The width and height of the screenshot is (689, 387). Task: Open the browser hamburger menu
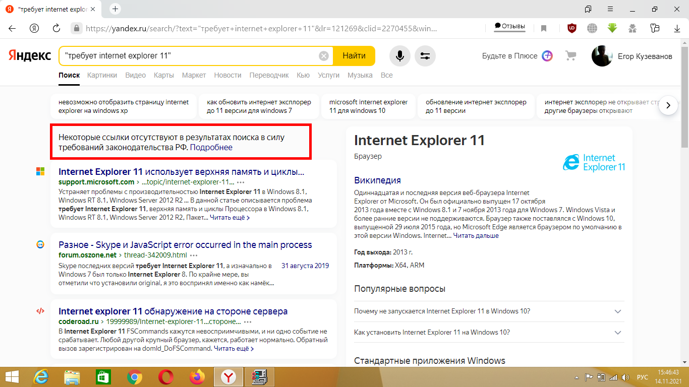pos(610,9)
